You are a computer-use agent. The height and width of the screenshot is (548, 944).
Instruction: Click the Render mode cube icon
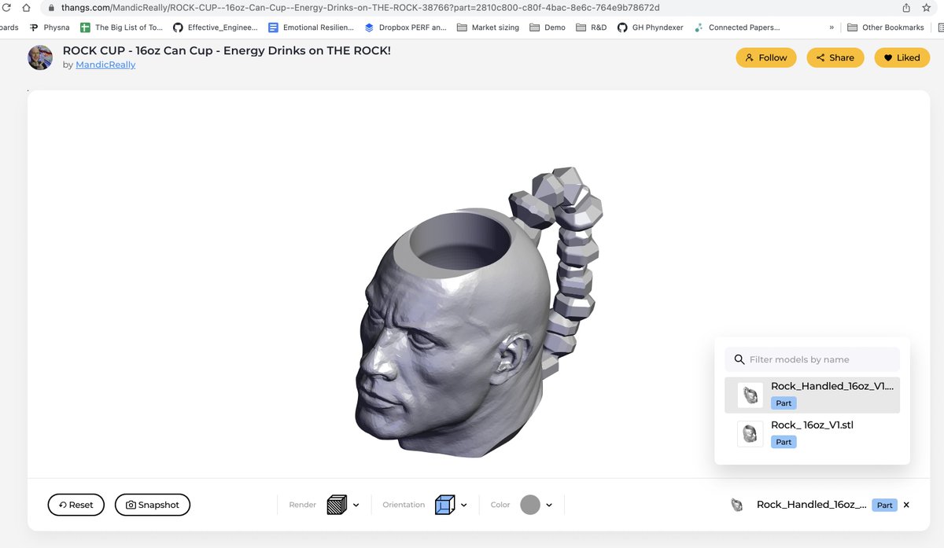tap(337, 505)
